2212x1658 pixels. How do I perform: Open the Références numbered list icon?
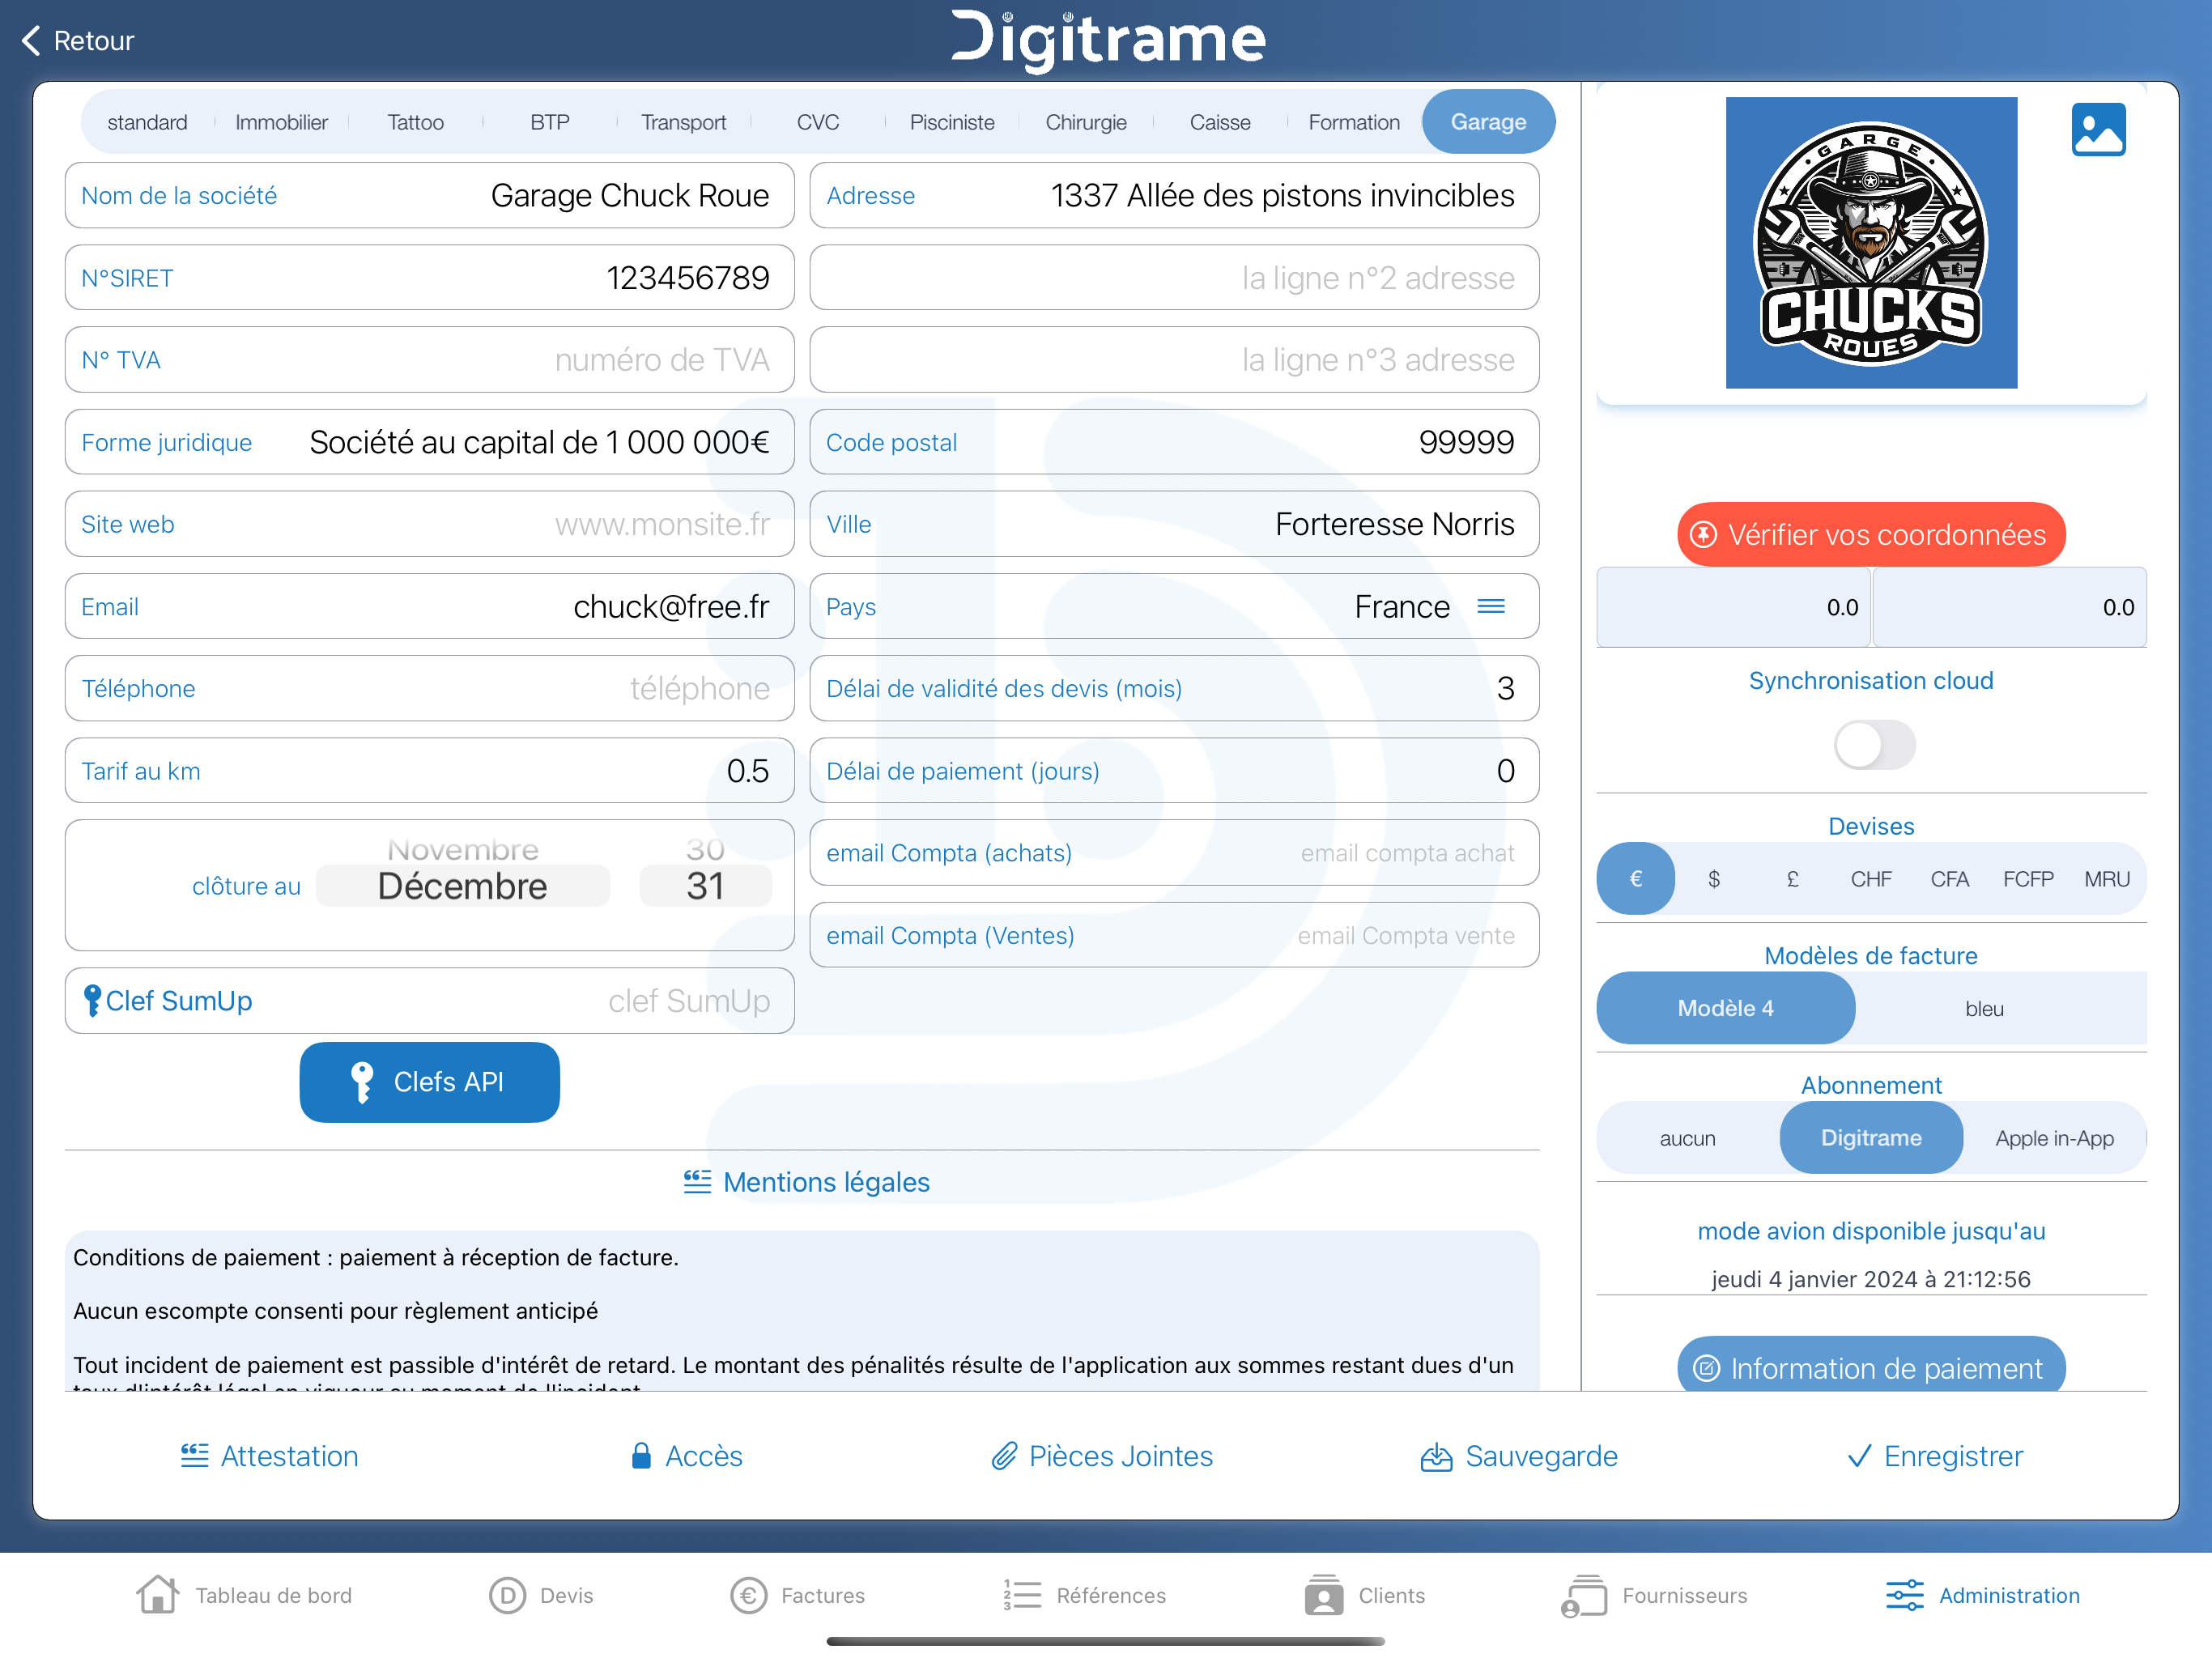tap(1022, 1595)
